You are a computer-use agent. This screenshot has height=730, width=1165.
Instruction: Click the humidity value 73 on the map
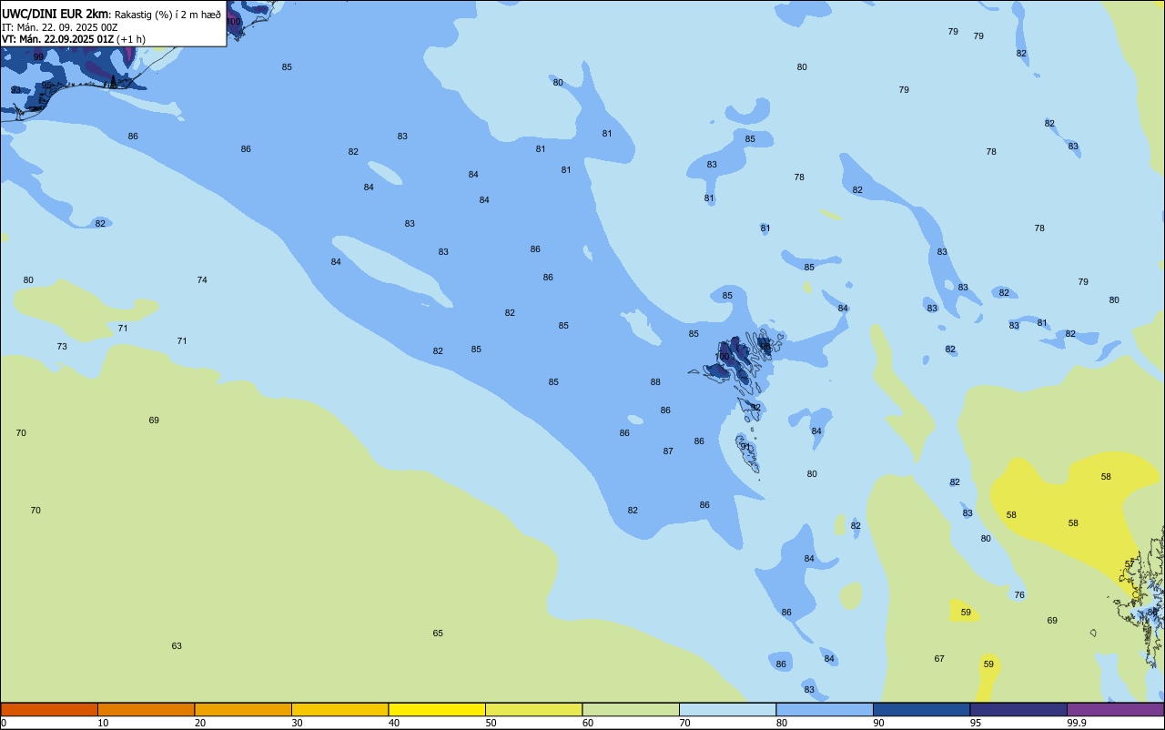click(62, 347)
